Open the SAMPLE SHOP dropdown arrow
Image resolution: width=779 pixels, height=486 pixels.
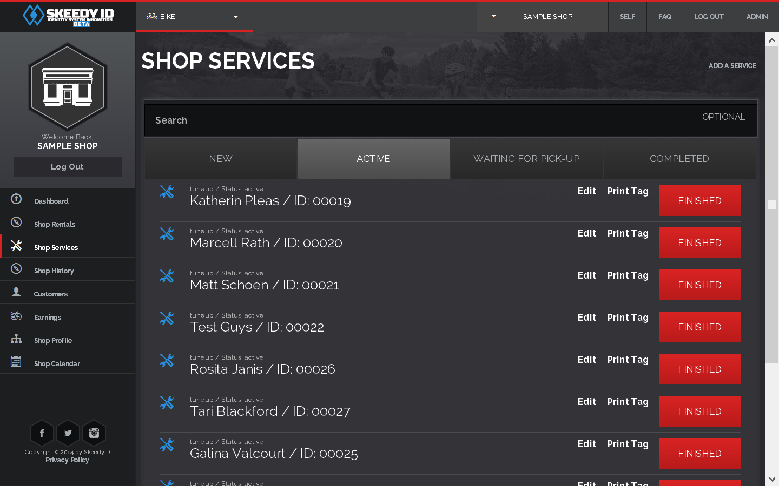[493, 16]
